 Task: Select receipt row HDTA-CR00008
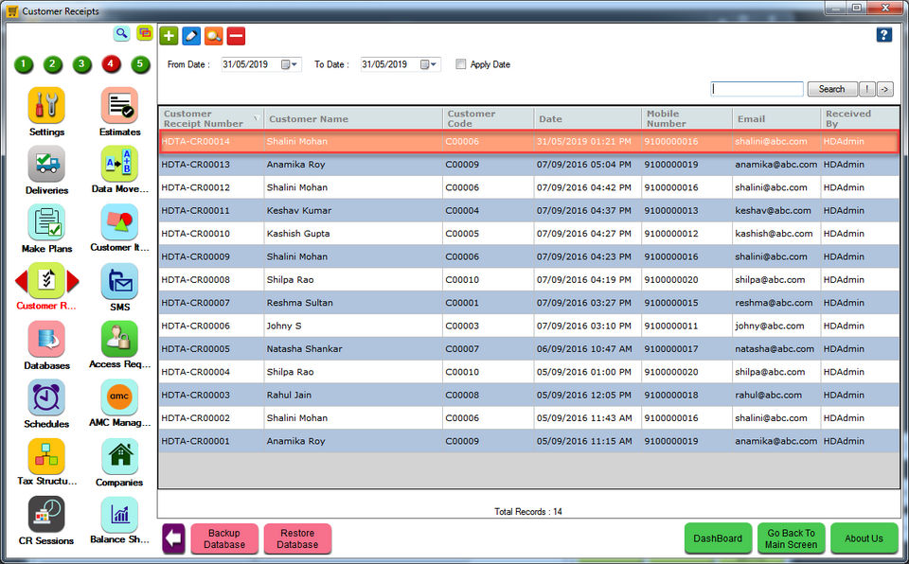coord(528,279)
